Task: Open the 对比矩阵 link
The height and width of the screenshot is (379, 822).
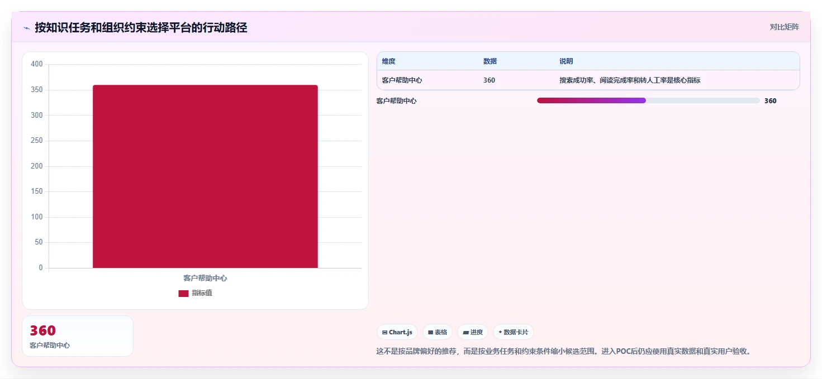Action: (x=784, y=27)
